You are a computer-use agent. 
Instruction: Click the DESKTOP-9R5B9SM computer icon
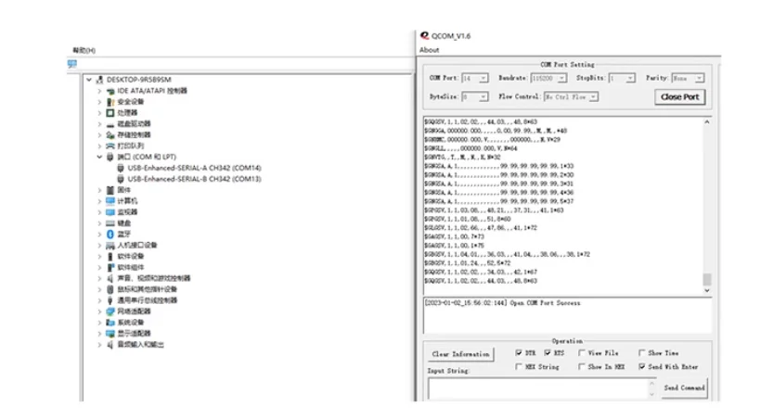point(100,80)
